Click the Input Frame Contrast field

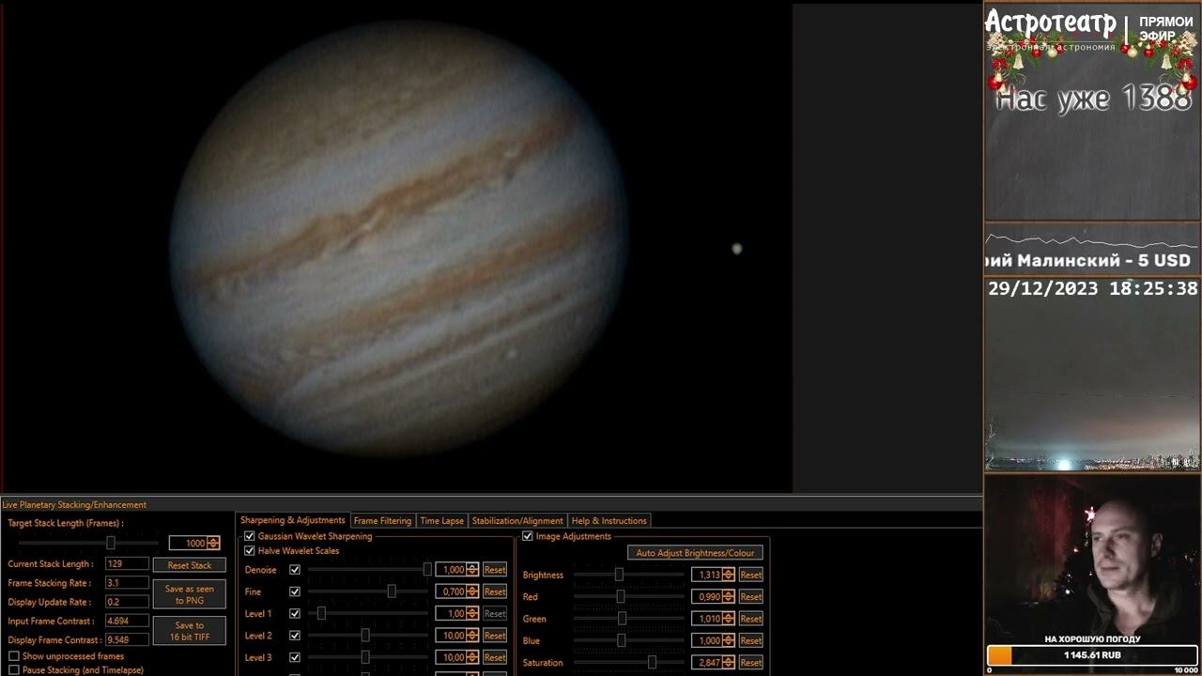pos(127,621)
